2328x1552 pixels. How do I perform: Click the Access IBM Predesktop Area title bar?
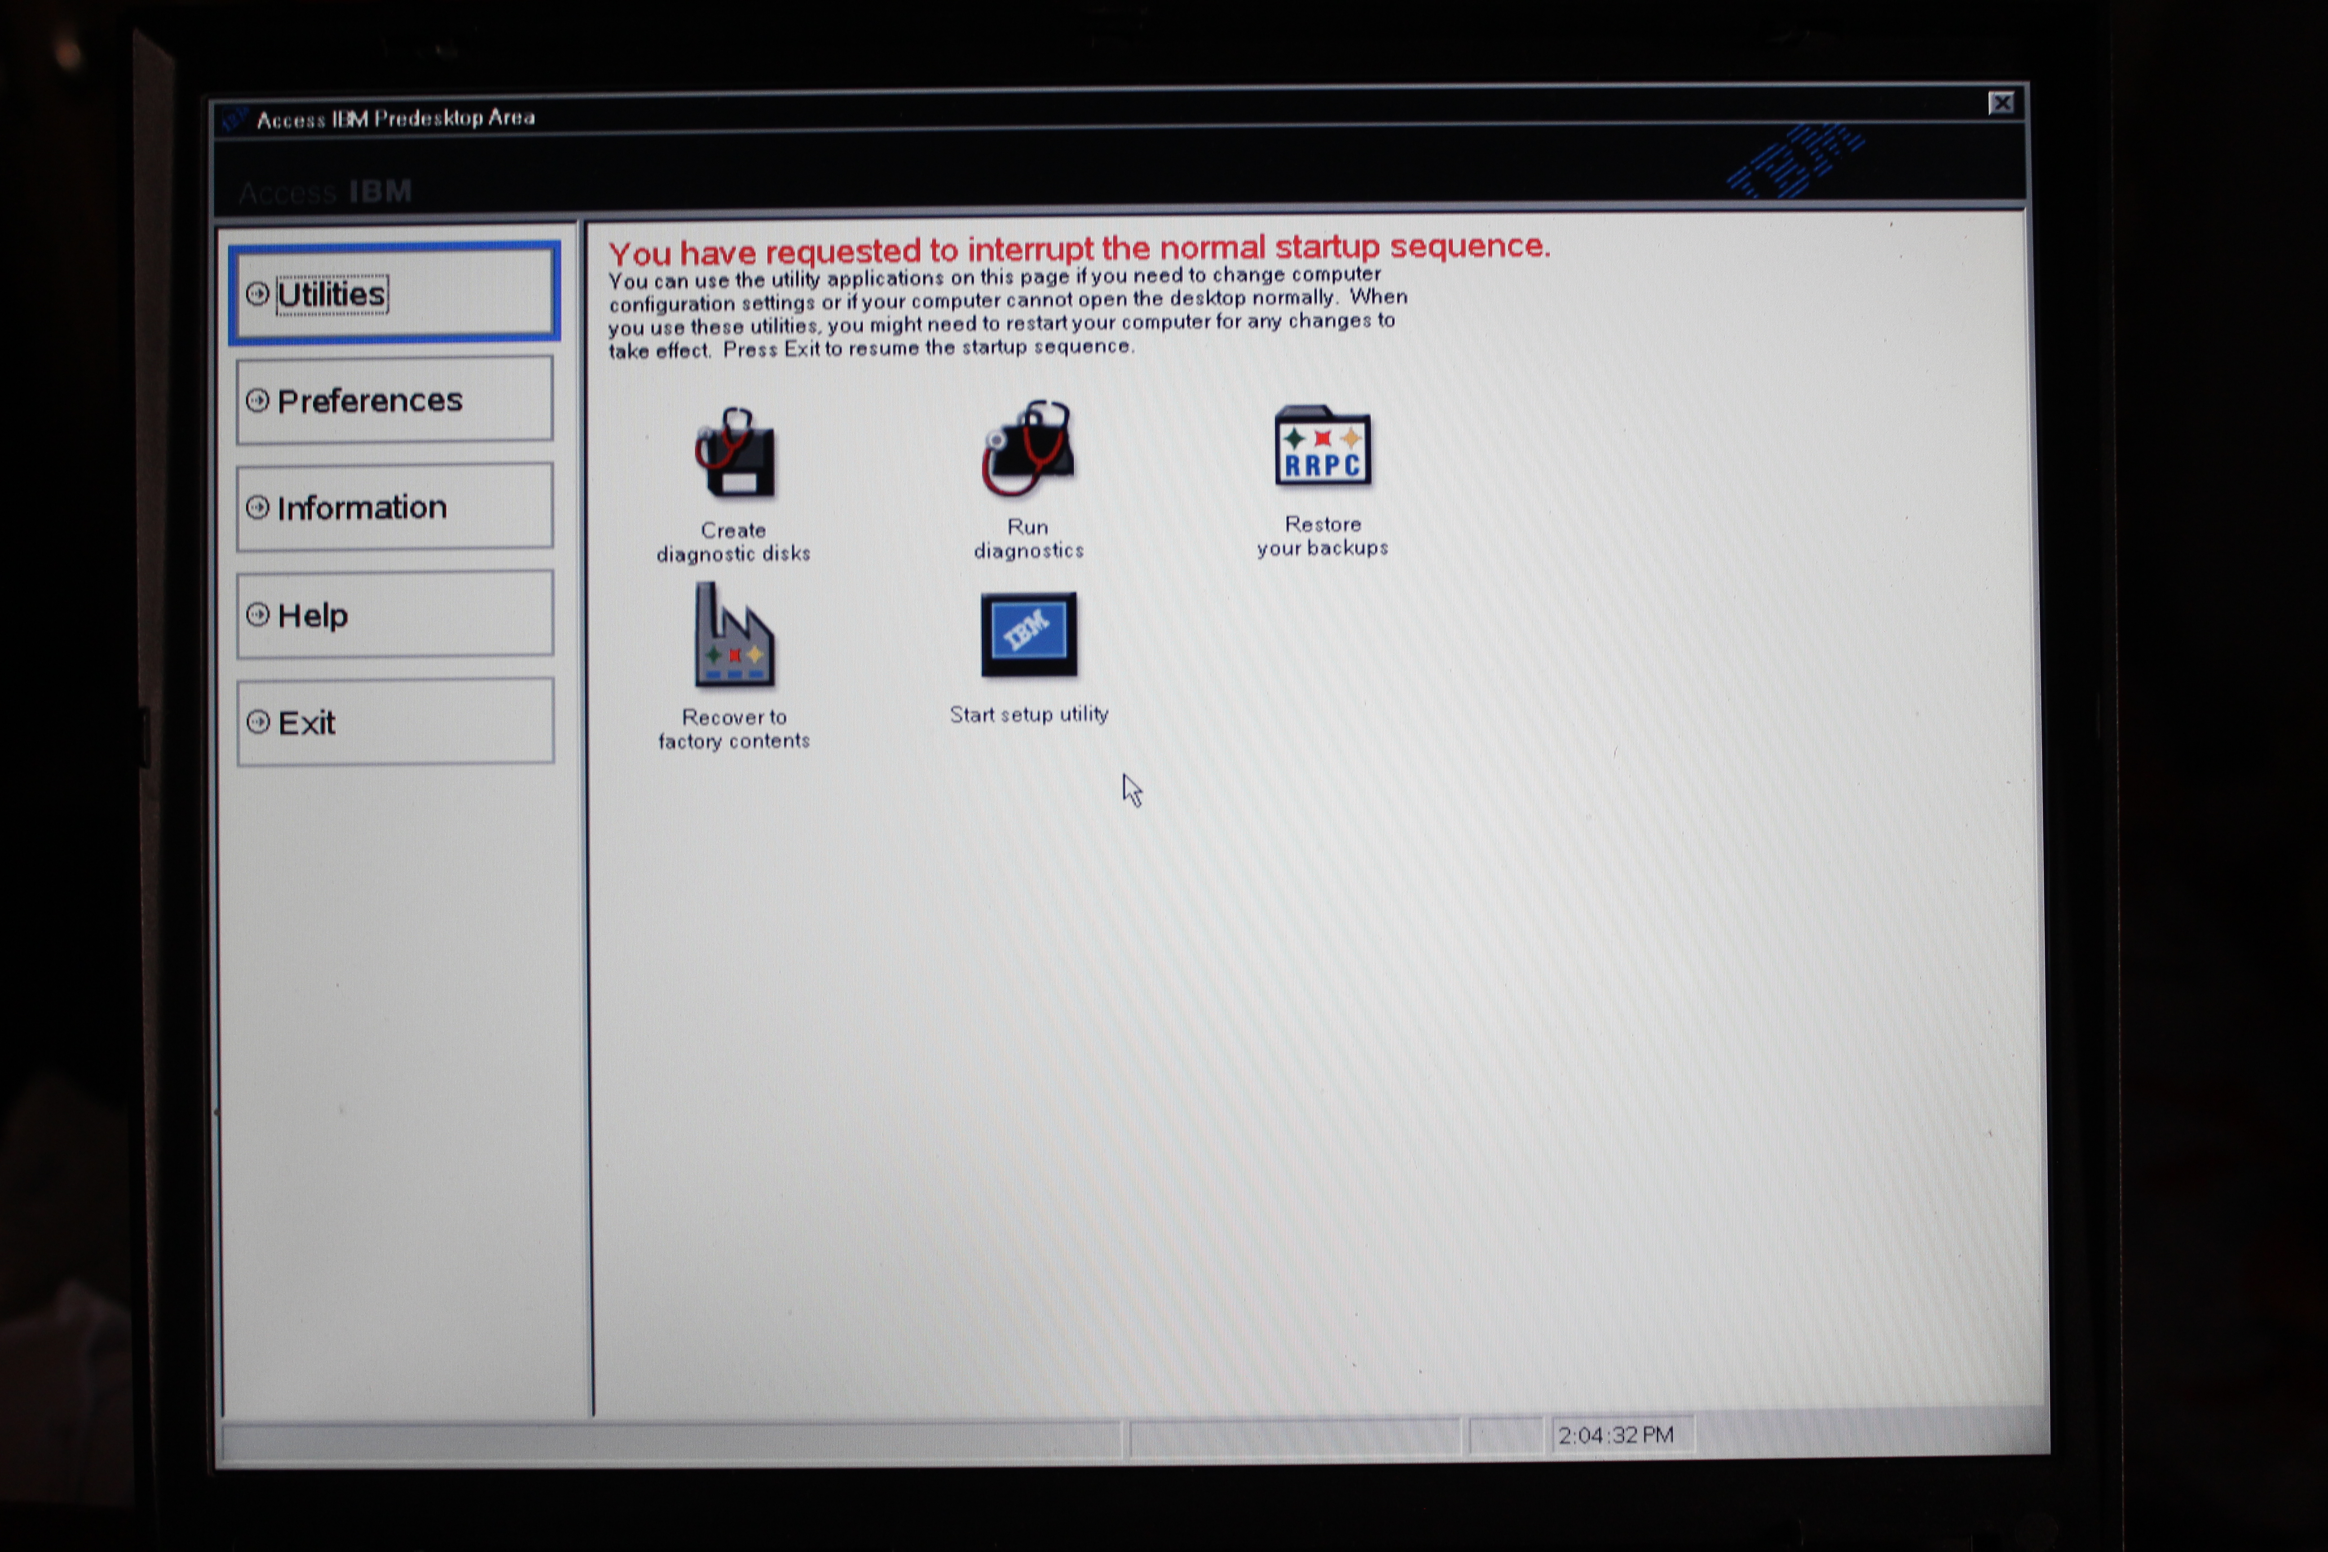tap(396, 119)
